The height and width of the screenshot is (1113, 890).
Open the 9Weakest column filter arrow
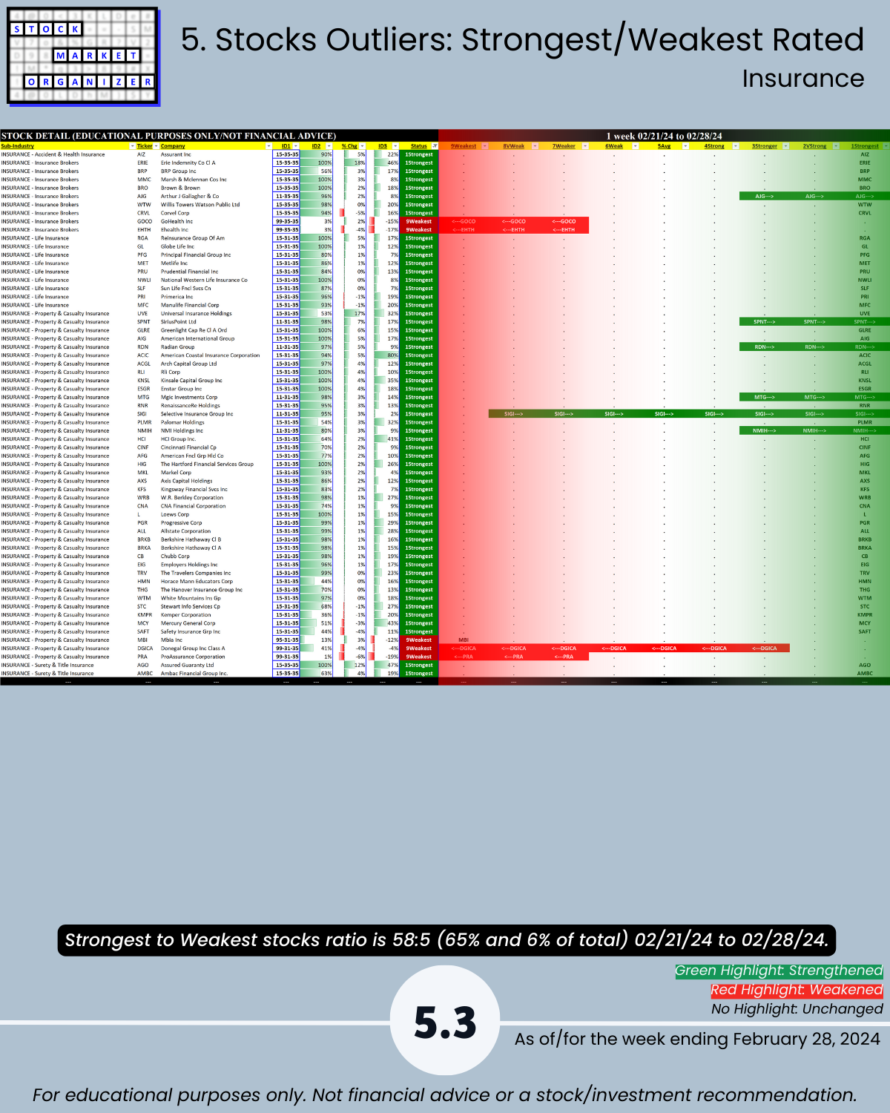pyautogui.click(x=485, y=146)
